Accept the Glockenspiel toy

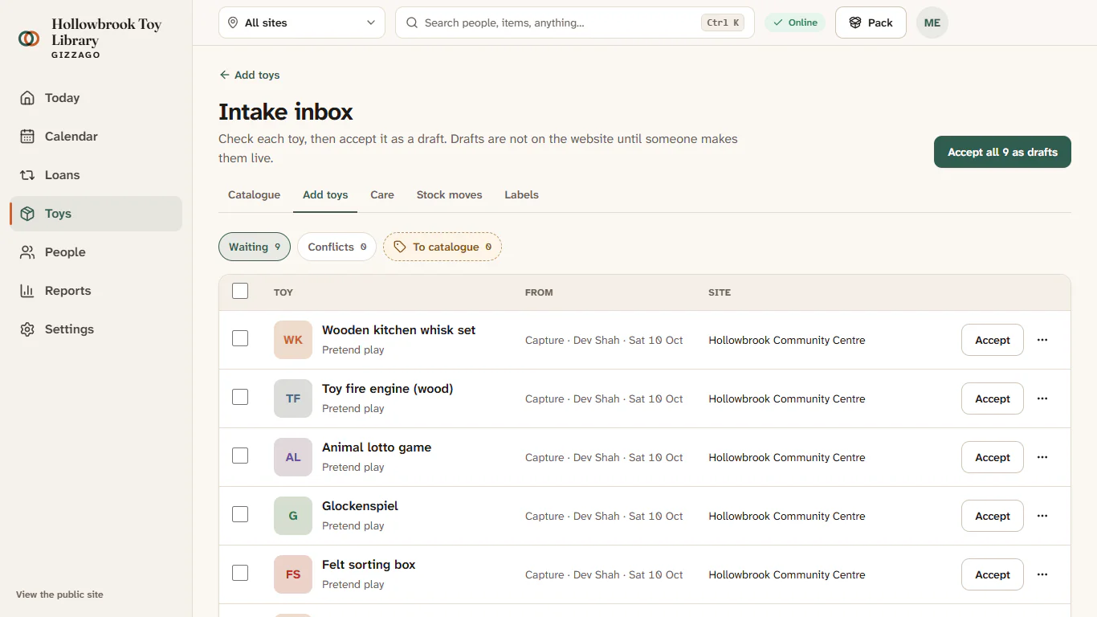click(x=993, y=516)
